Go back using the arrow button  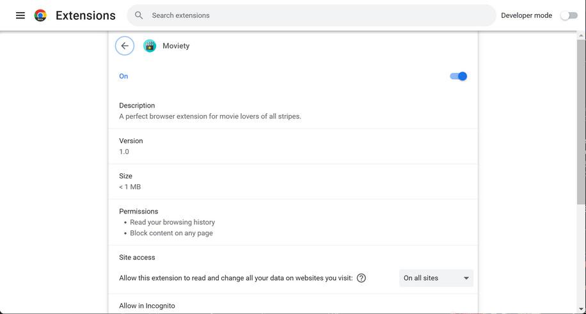click(x=125, y=46)
